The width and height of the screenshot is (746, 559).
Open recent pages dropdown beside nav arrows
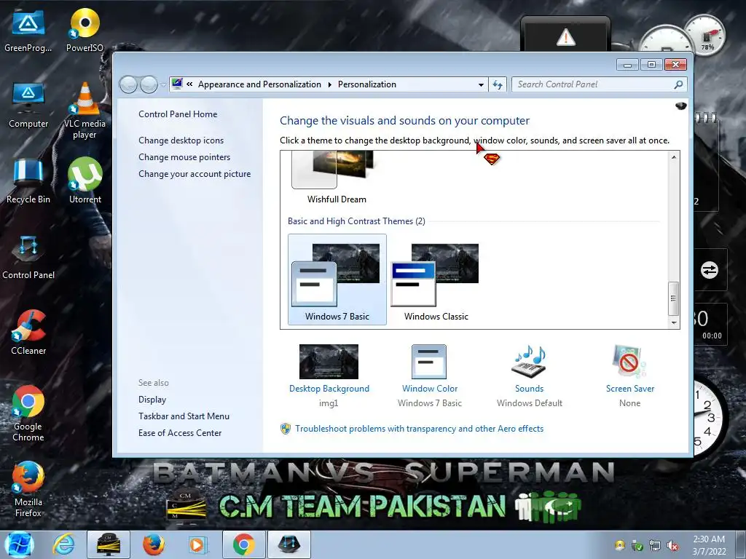click(x=163, y=84)
